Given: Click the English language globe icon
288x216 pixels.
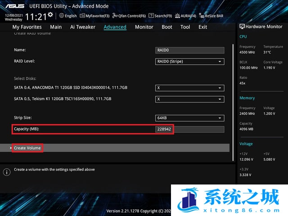Looking at the screenshot, I should click(x=62, y=16).
